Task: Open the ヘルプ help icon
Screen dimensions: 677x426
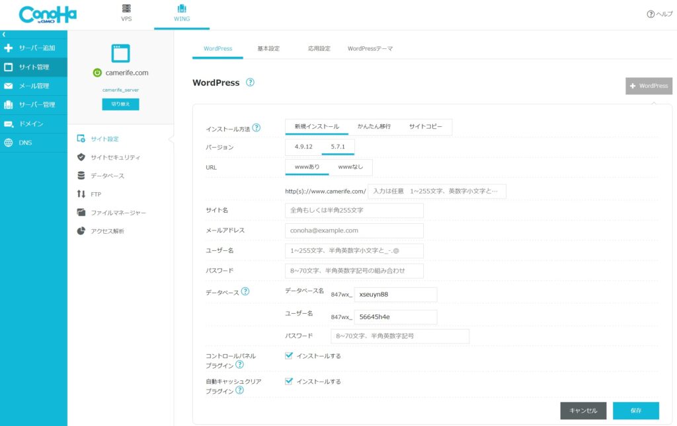Action: pyautogui.click(x=651, y=15)
